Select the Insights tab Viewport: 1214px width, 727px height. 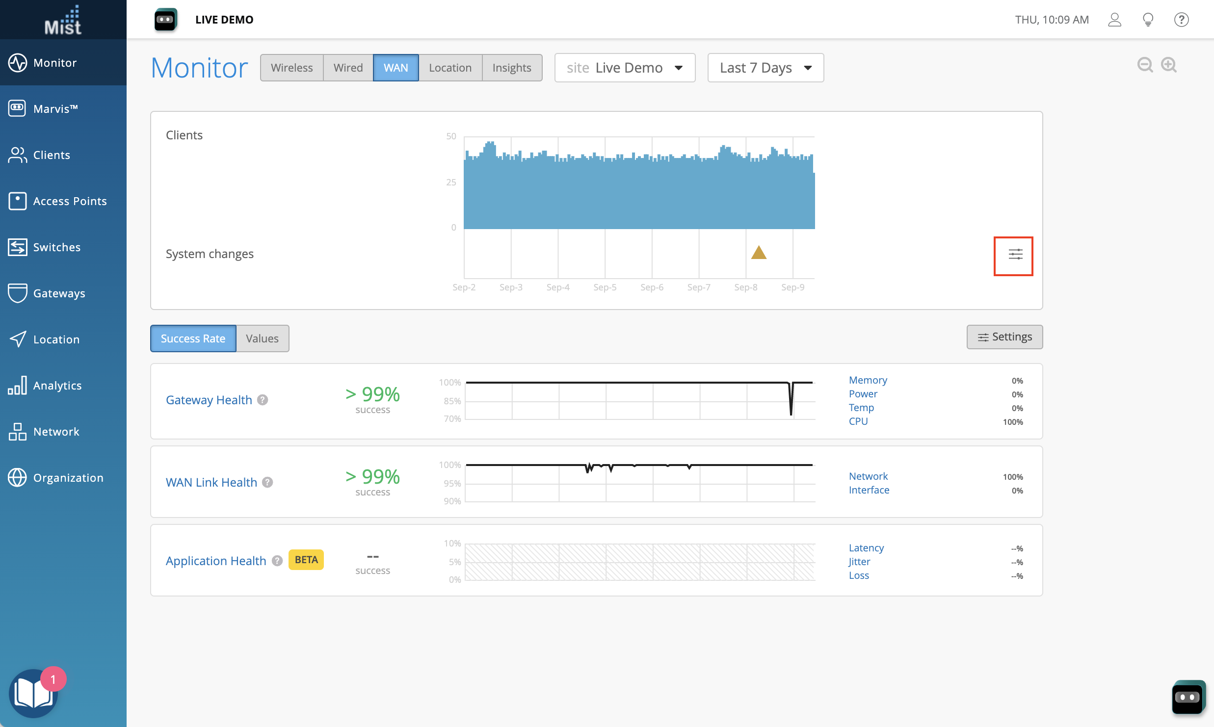pos(511,68)
